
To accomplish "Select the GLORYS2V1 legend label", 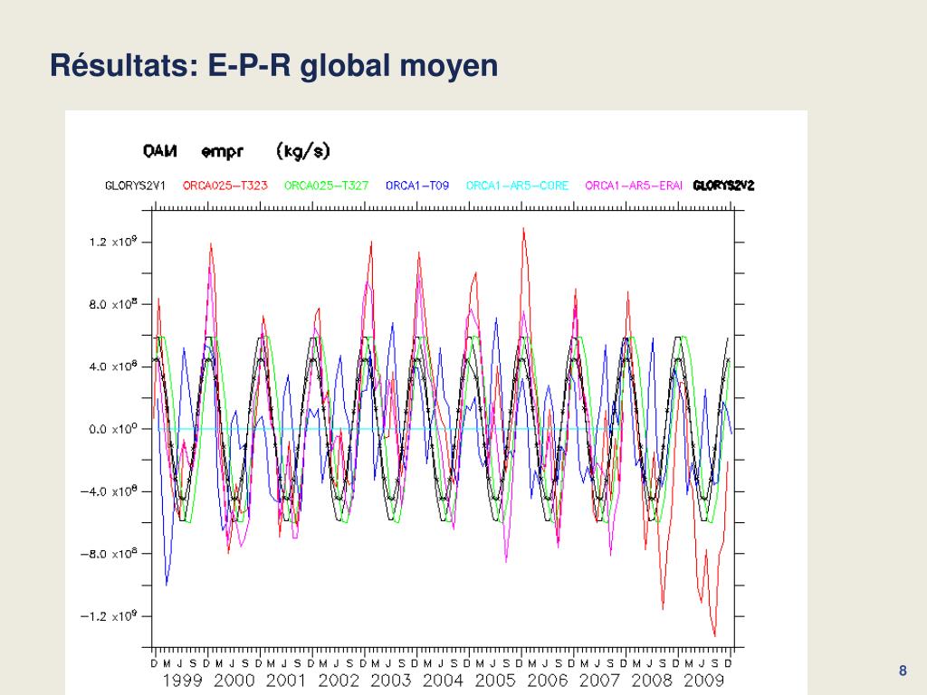I will click(x=135, y=186).
